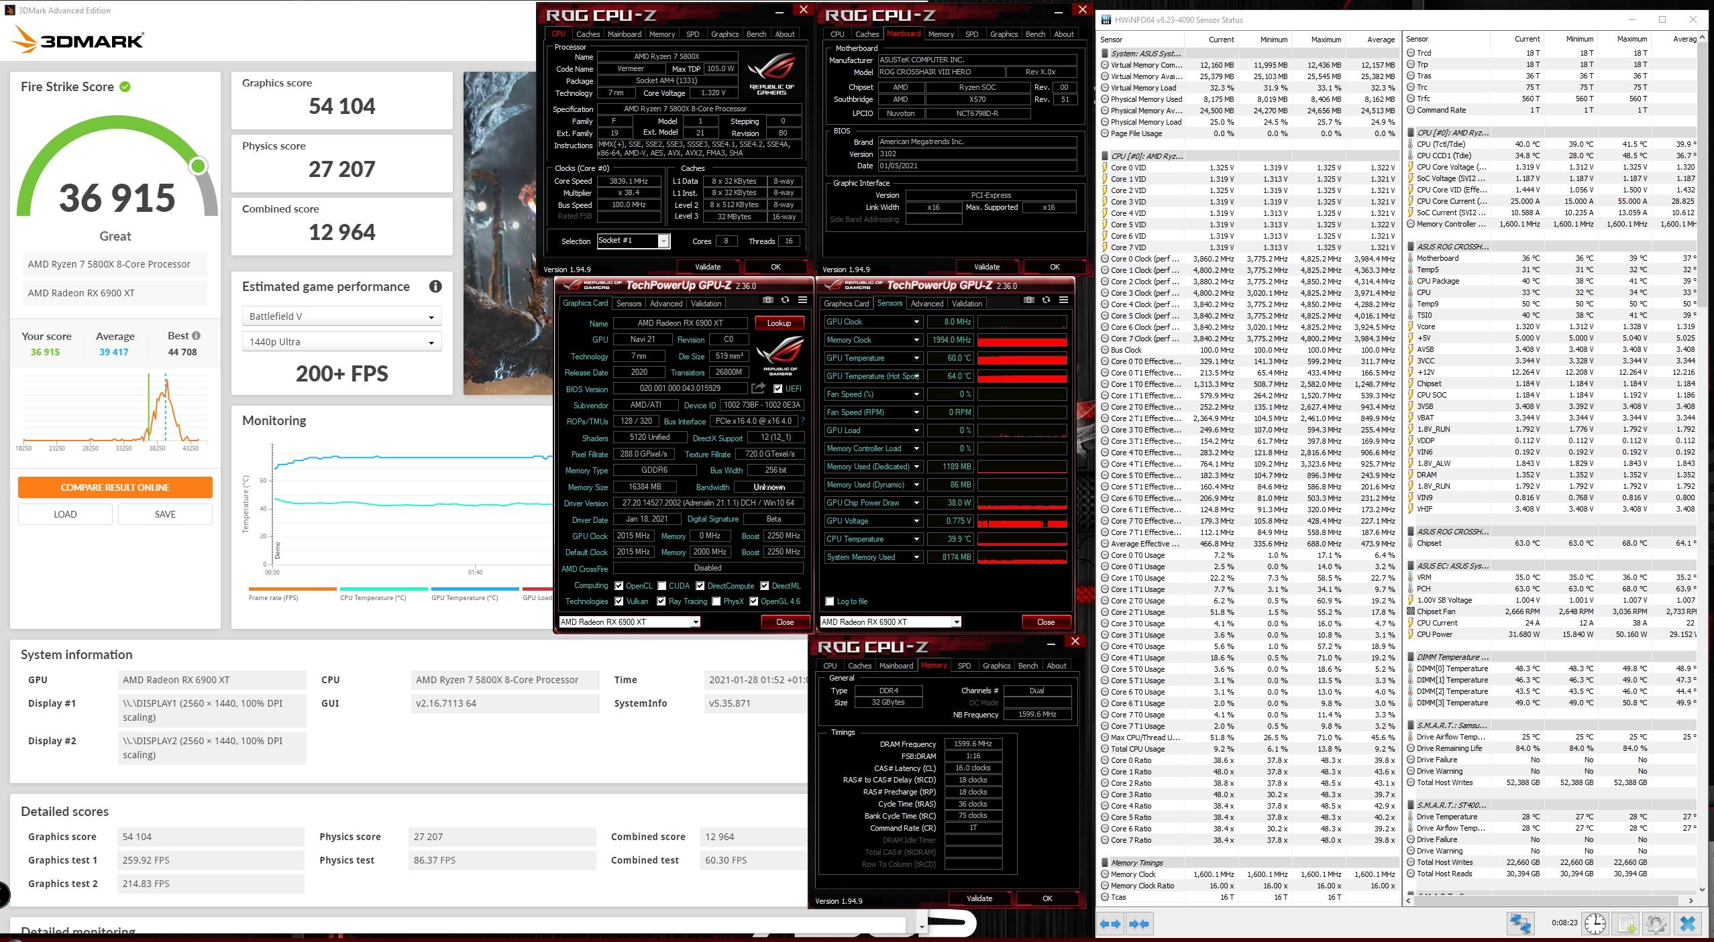
Task: Open Bench tab in CPU-Z Memory window
Action: point(1028,666)
